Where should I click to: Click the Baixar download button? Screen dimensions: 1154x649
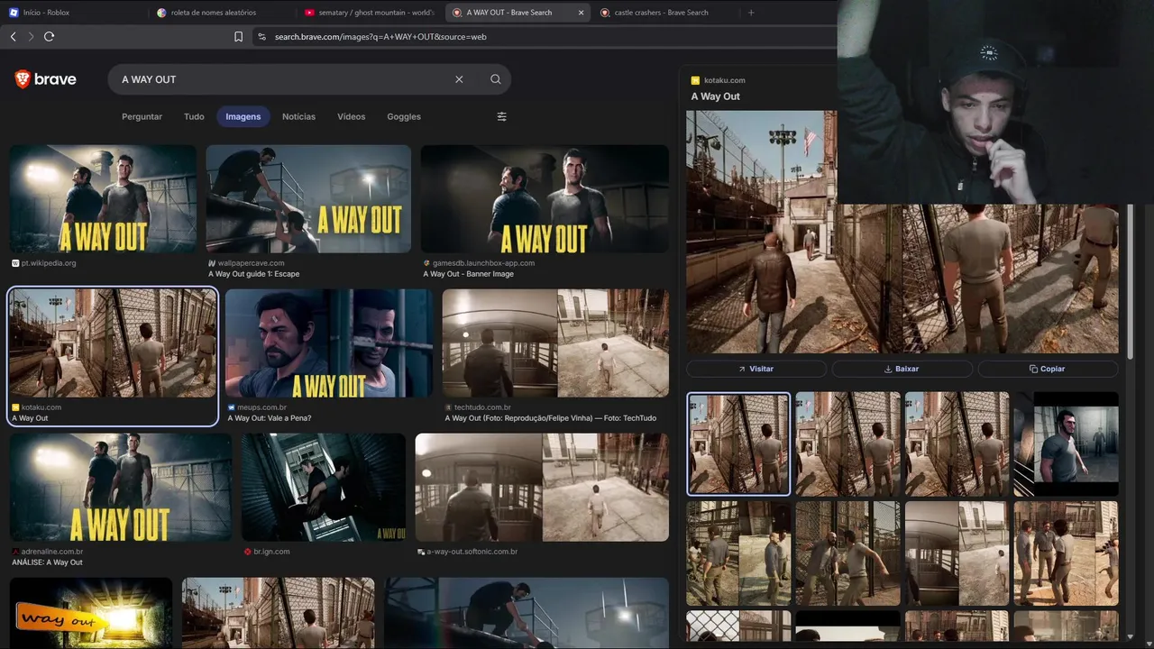tap(902, 369)
